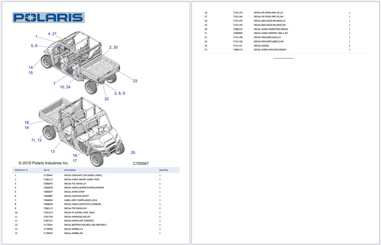Viewport: 381px width, 245px height.
Task: Click 'DECAL-WARN,PASS/TIRE,PROXD' description
Action: tap(271, 29)
